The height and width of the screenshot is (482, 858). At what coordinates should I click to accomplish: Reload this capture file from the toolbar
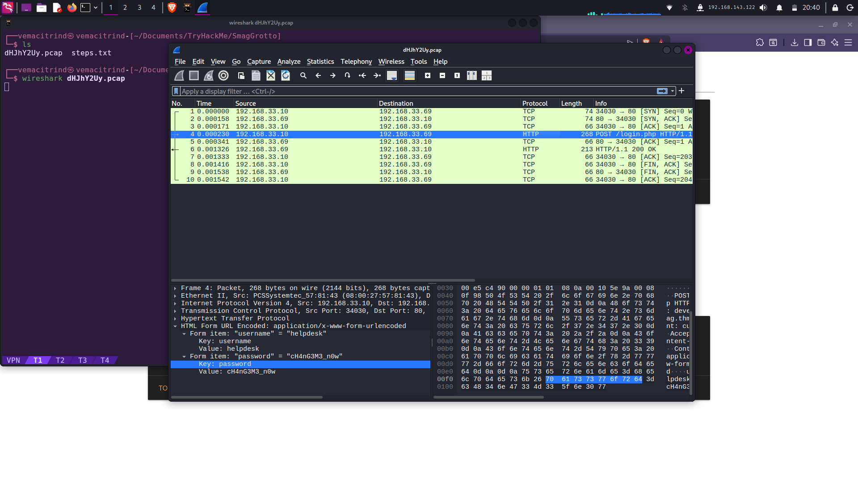[286, 75]
